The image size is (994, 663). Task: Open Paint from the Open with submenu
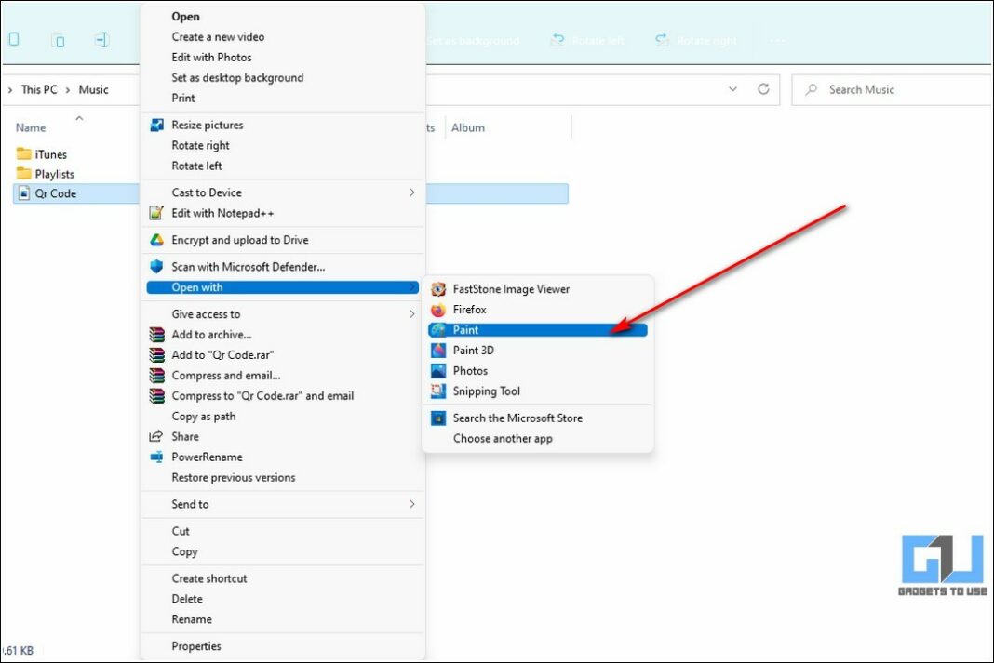[465, 330]
